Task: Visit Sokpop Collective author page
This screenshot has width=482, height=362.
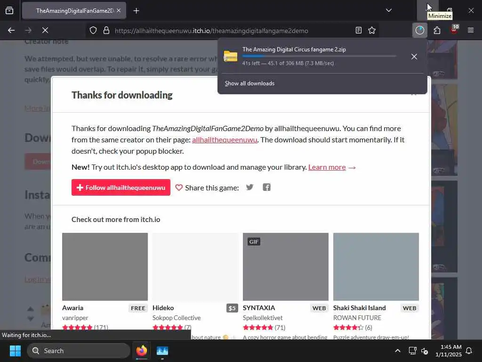Action: click(x=177, y=318)
